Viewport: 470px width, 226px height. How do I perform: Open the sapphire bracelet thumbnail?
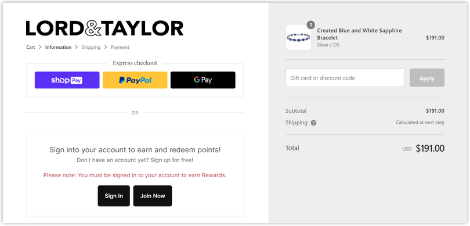[298, 38]
